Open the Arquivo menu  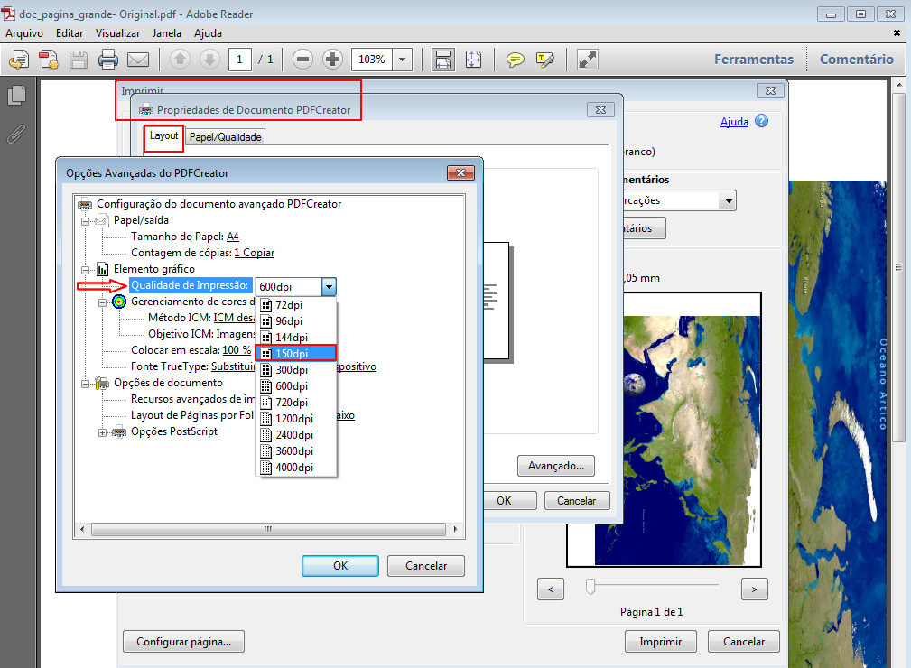point(24,33)
